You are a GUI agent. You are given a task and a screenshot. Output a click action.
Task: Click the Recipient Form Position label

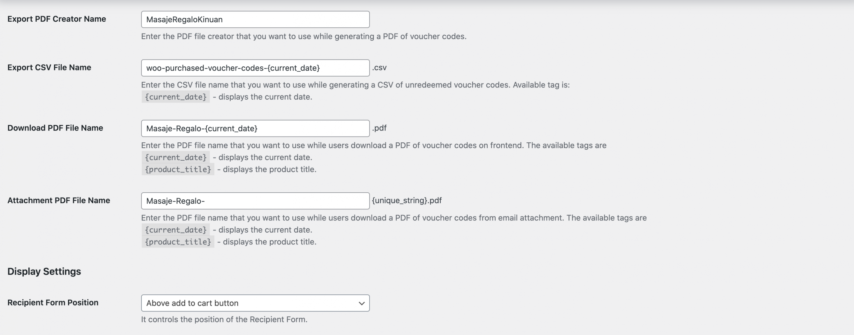(x=53, y=302)
